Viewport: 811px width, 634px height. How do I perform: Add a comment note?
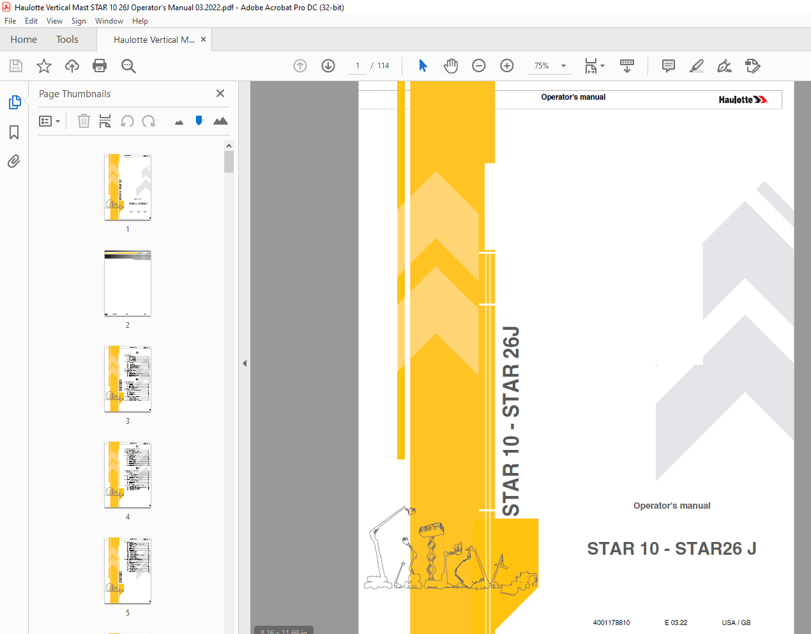pos(669,66)
